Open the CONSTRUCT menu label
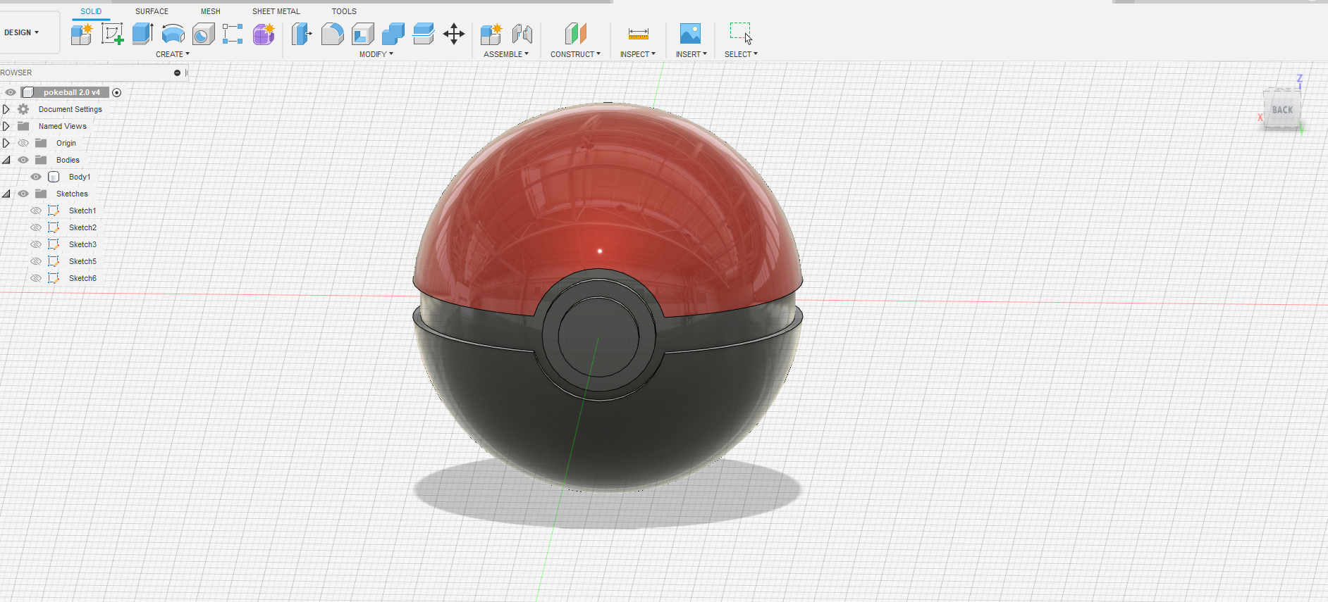The height and width of the screenshot is (602, 1328). [575, 54]
